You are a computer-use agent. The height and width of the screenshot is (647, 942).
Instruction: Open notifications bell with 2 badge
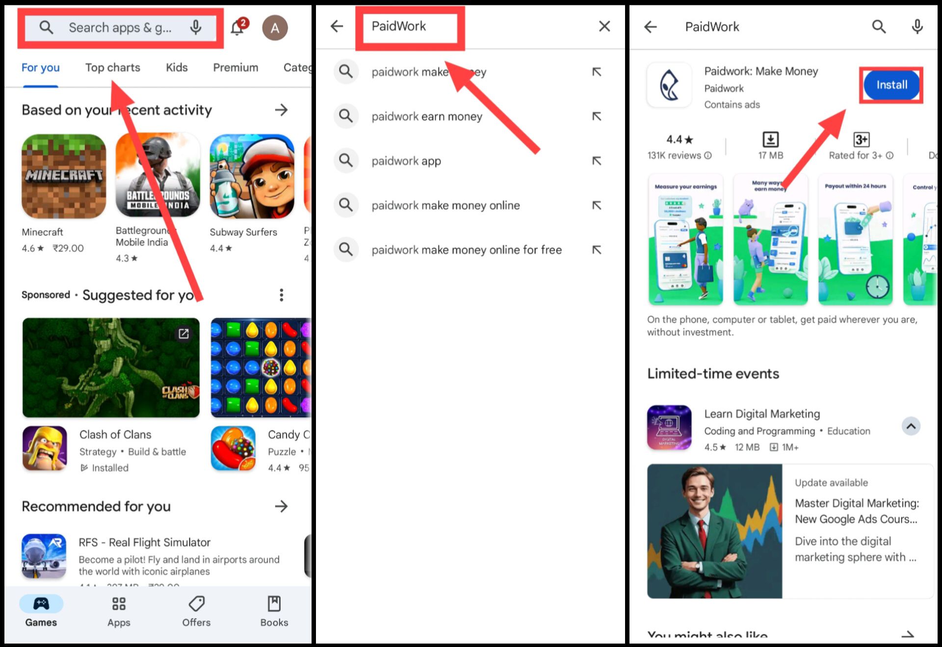[x=238, y=27]
